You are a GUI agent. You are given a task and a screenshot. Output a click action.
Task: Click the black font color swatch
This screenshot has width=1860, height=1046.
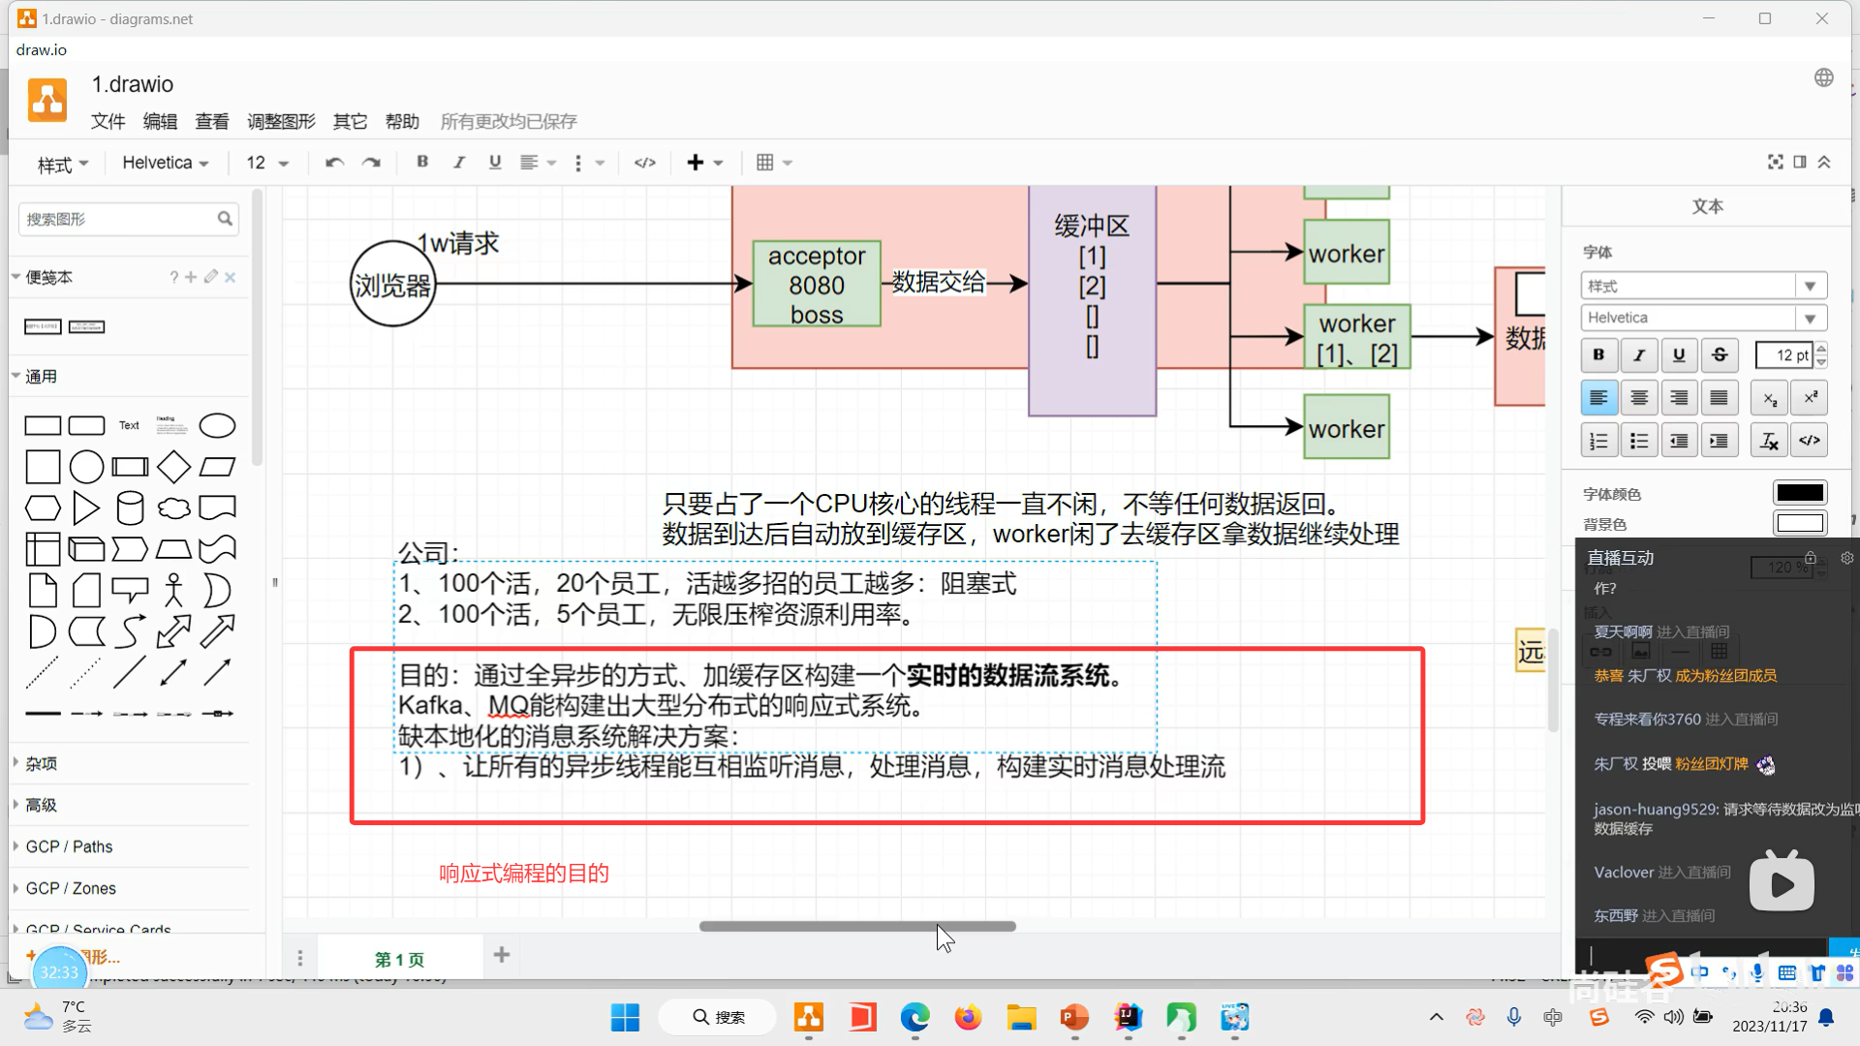click(1799, 493)
